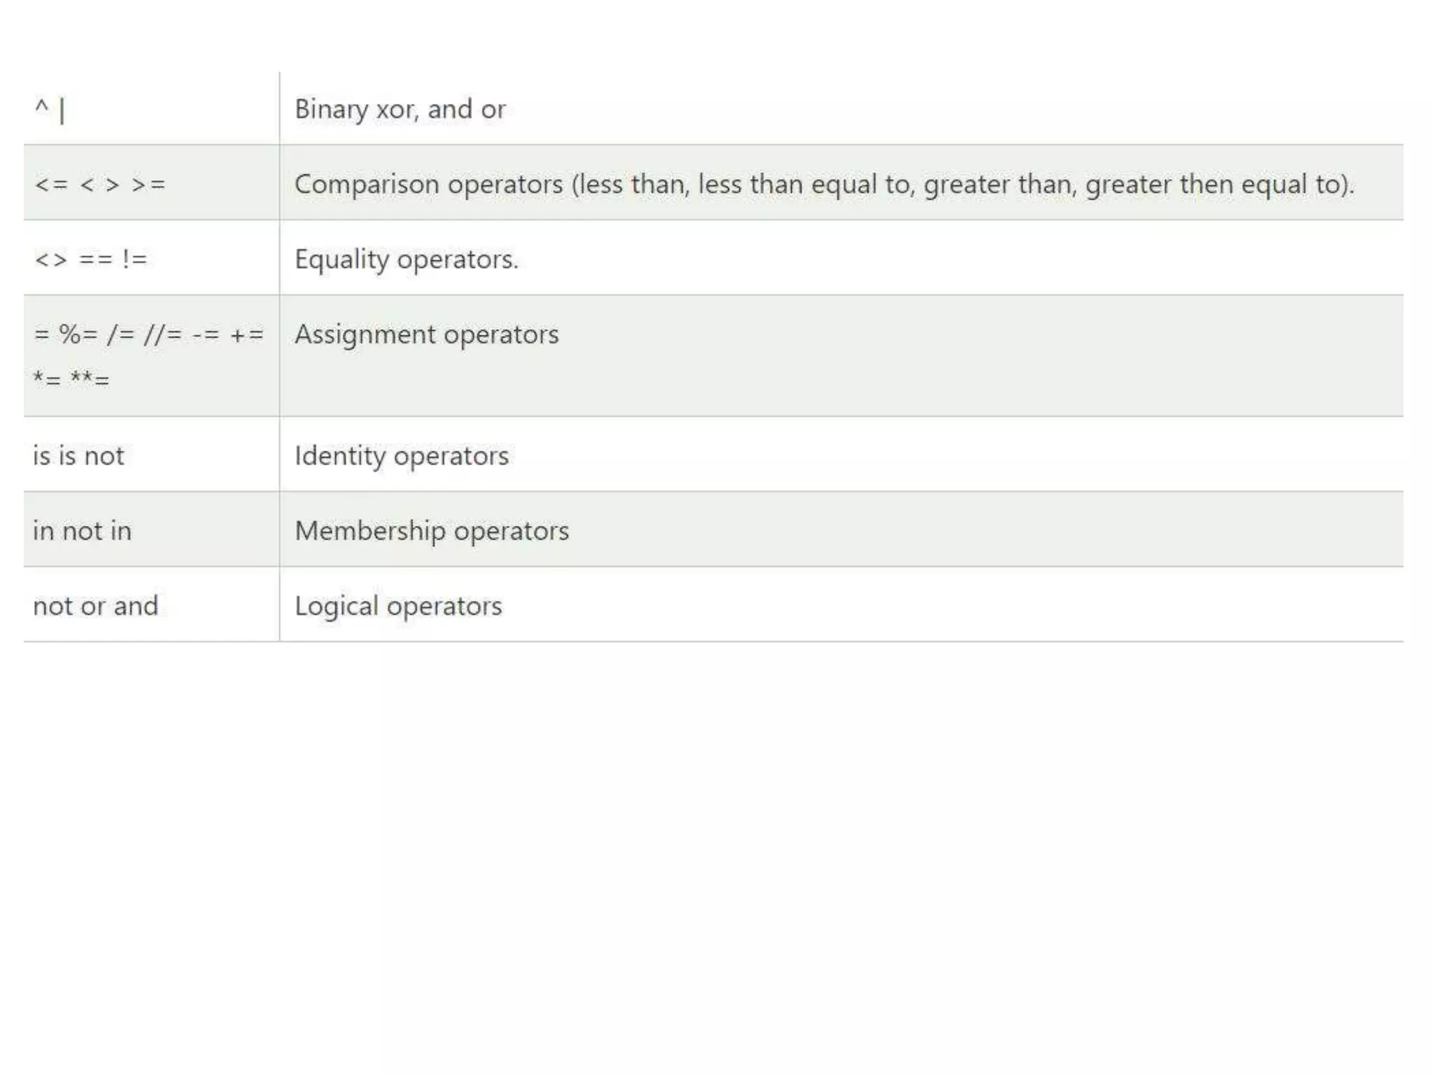Select the 'Assignment operators' description

click(426, 335)
